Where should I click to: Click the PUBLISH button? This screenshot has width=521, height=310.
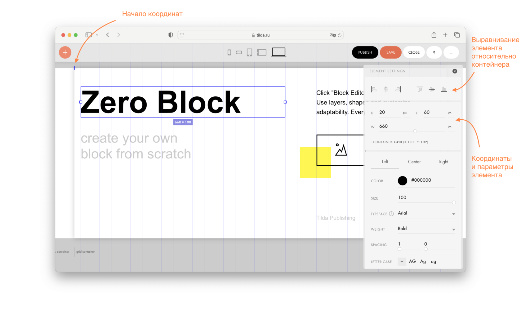(x=365, y=52)
